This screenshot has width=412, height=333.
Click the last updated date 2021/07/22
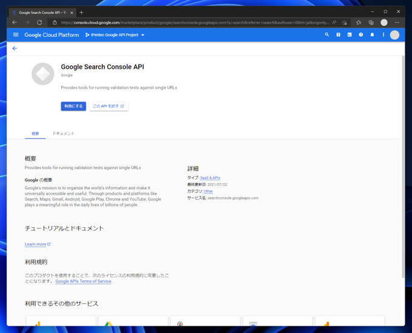tap(218, 184)
